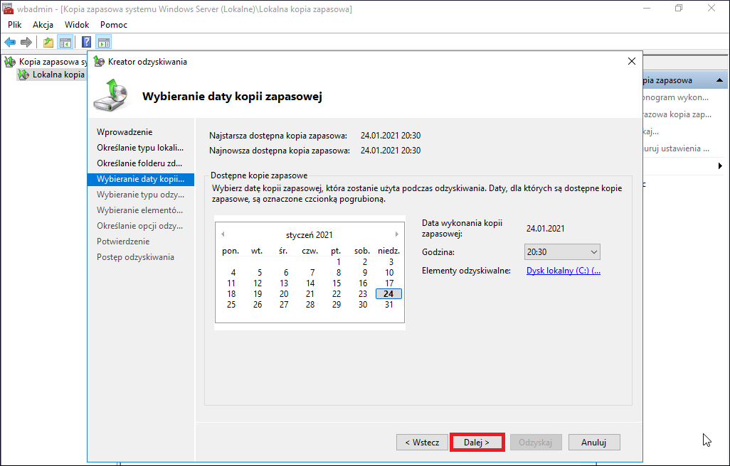Screen dimensions: 730x466
Task: Click the Anuluj button
Action: (x=593, y=443)
